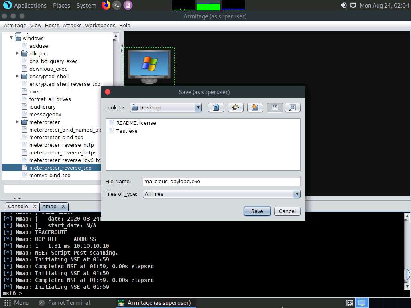Close the Console tab
This screenshot has width=411, height=308.
pos(35,207)
